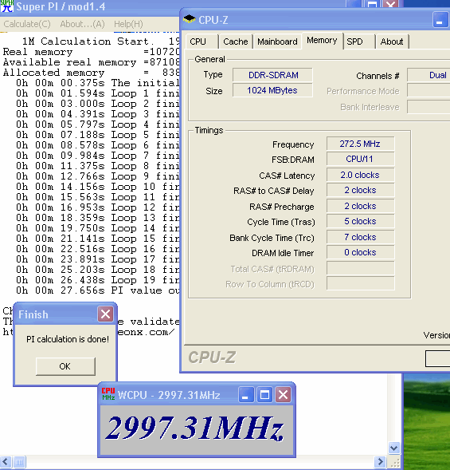Close the WCPU window

point(284,395)
